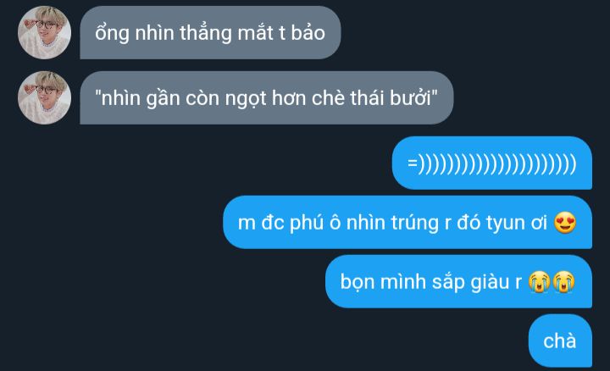Click the last crying emoji in "bọn mình" message
This screenshot has height=371, width=610.
[563, 281]
